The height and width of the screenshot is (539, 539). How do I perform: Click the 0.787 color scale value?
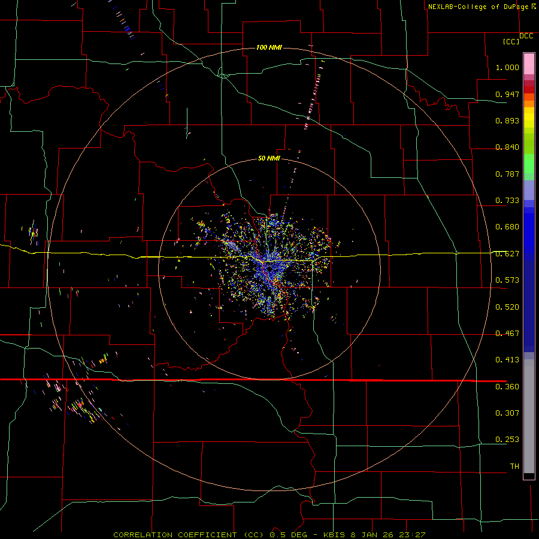[507, 174]
